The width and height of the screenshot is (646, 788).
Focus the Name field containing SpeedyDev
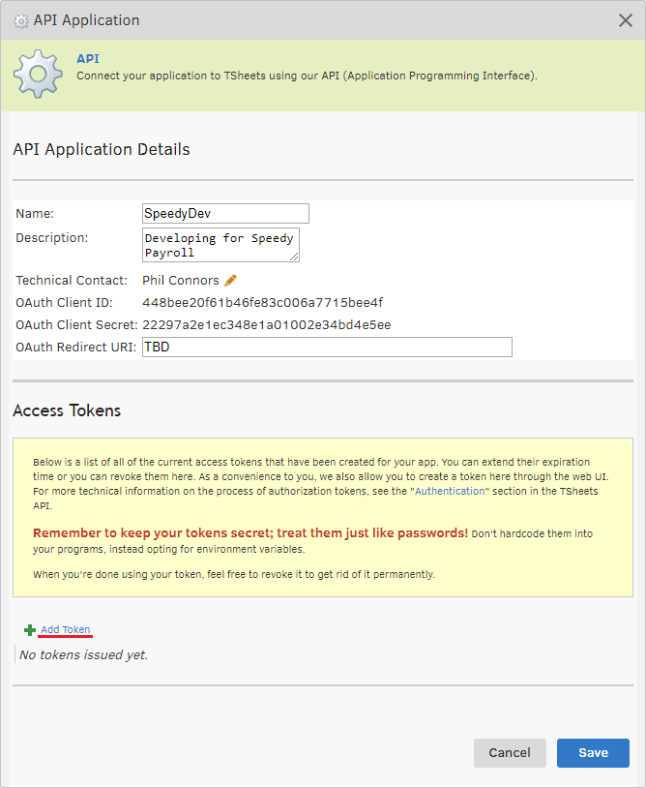click(x=225, y=214)
